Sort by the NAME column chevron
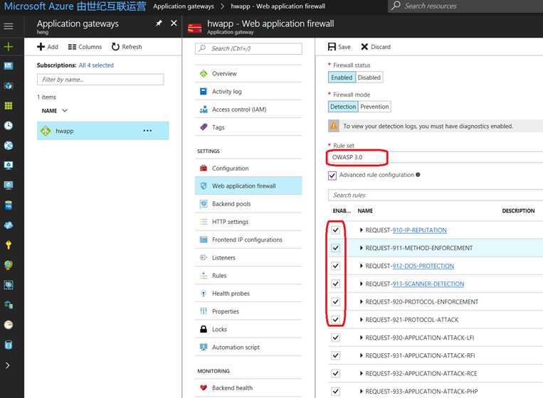Screen dimensions: 543x398 click(x=65, y=111)
